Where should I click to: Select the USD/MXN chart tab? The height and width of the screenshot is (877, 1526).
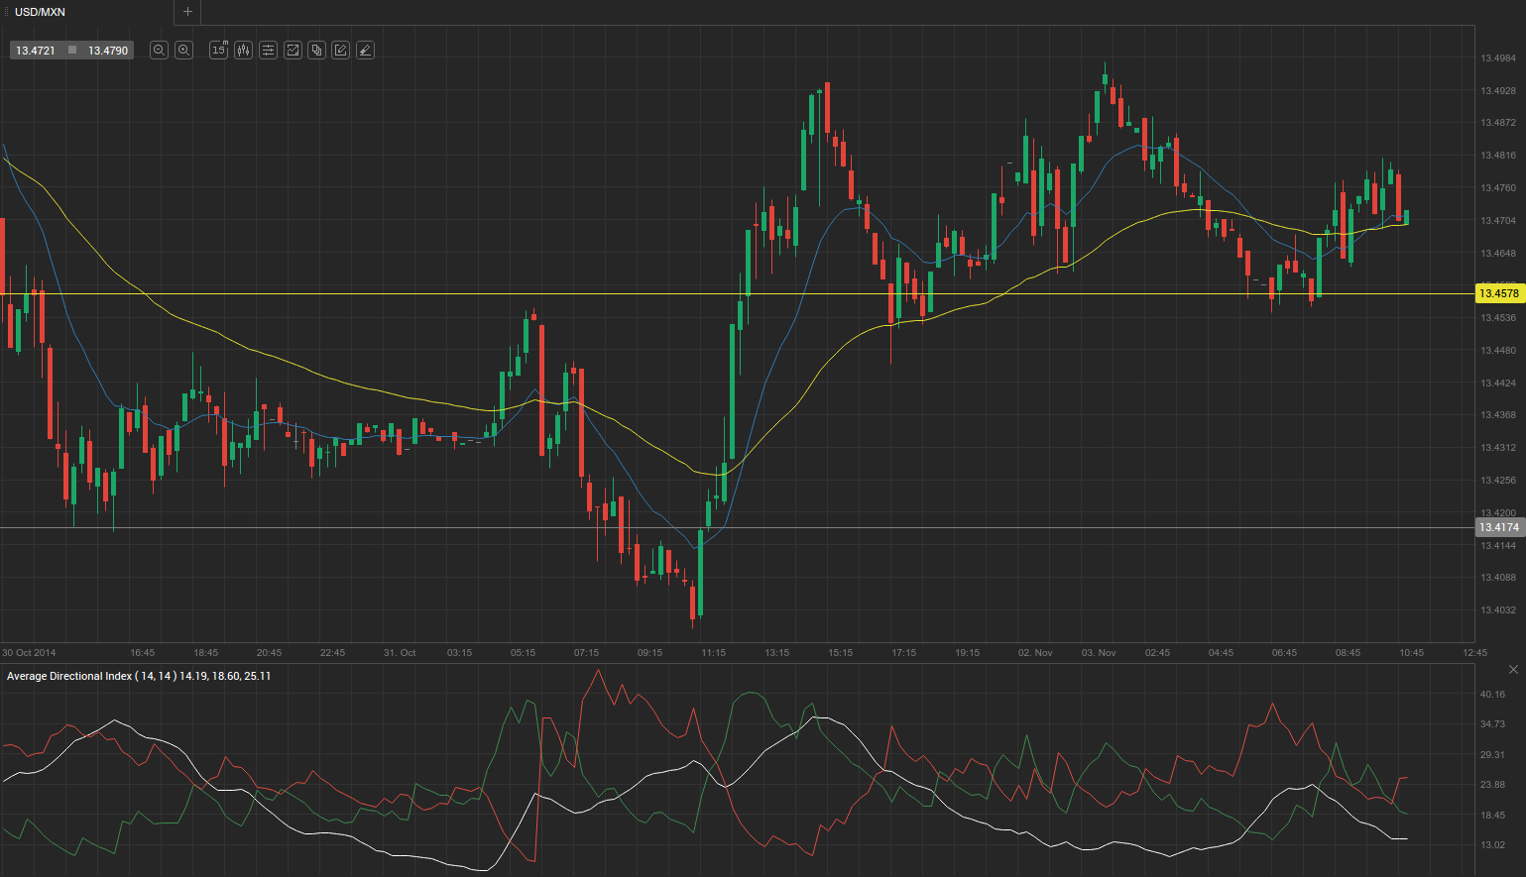coord(40,12)
